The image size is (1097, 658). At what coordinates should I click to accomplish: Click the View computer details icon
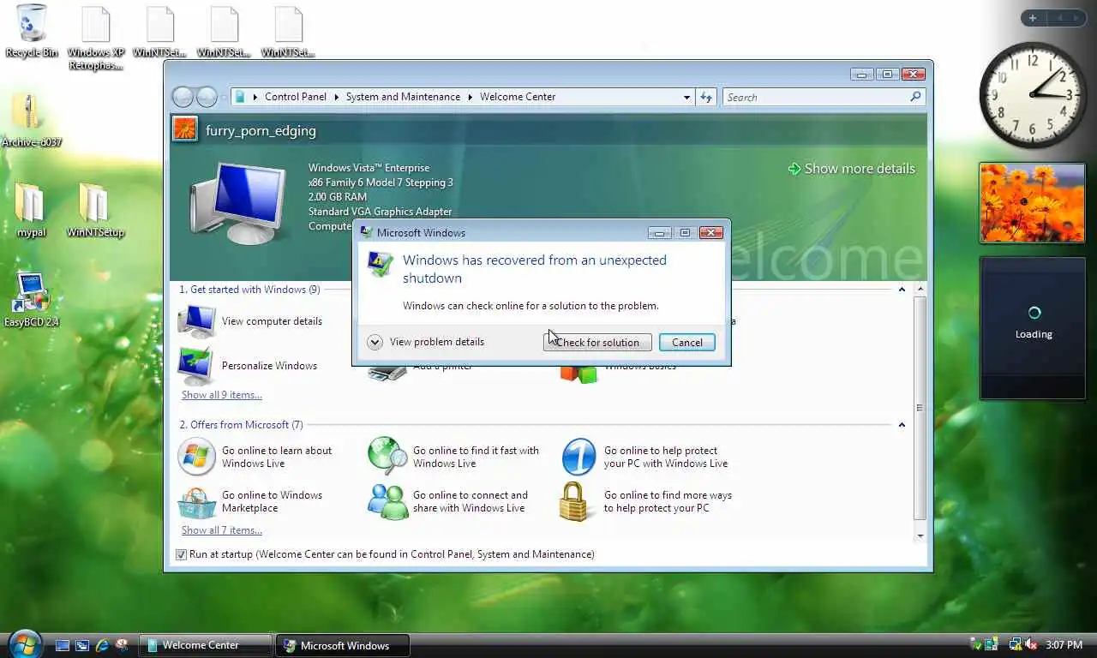coord(196,321)
